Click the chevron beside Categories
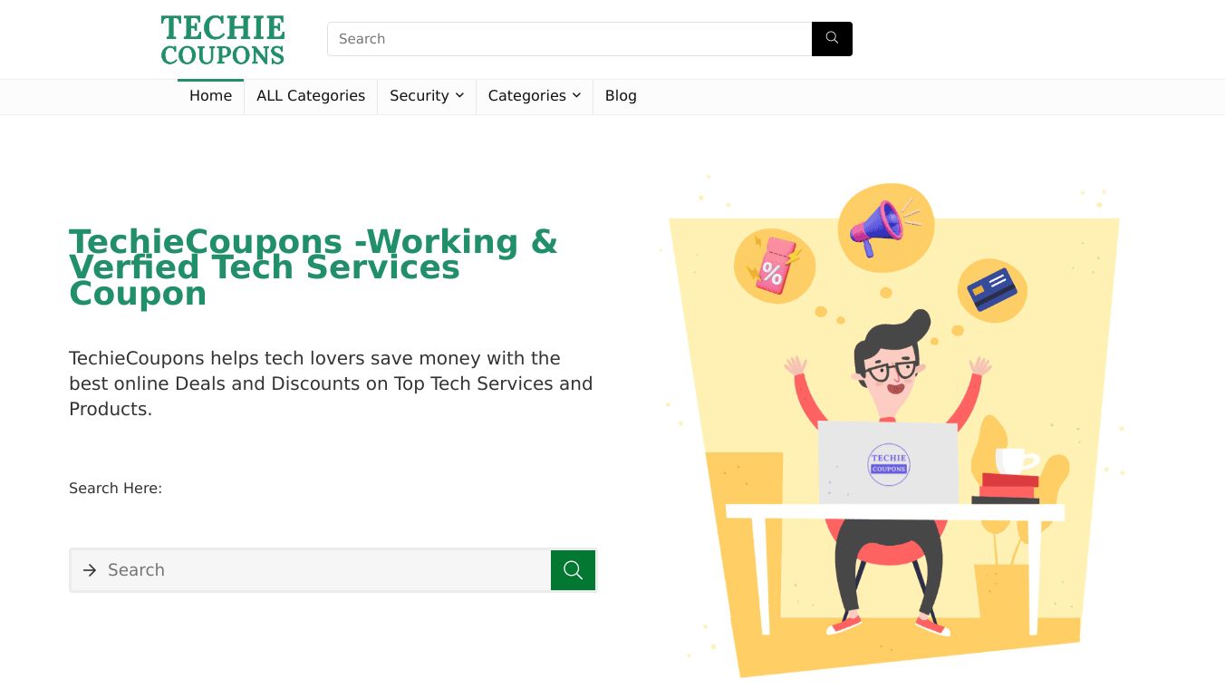Viewport: 1225px width, 689px height. click(x=576, y=95)
